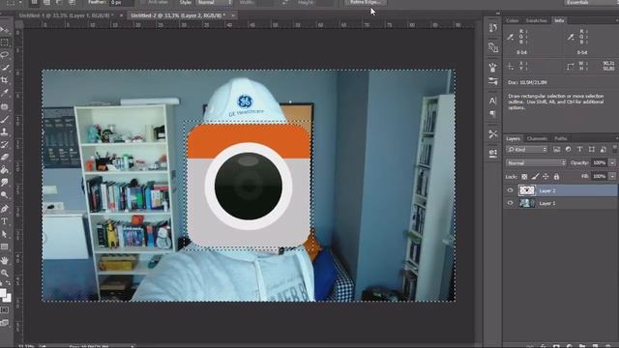Image resolution: width=619 pixels, height=348 pixels.
Task: Select the Paint Bucket tool
Action: [x=4, y=170]
